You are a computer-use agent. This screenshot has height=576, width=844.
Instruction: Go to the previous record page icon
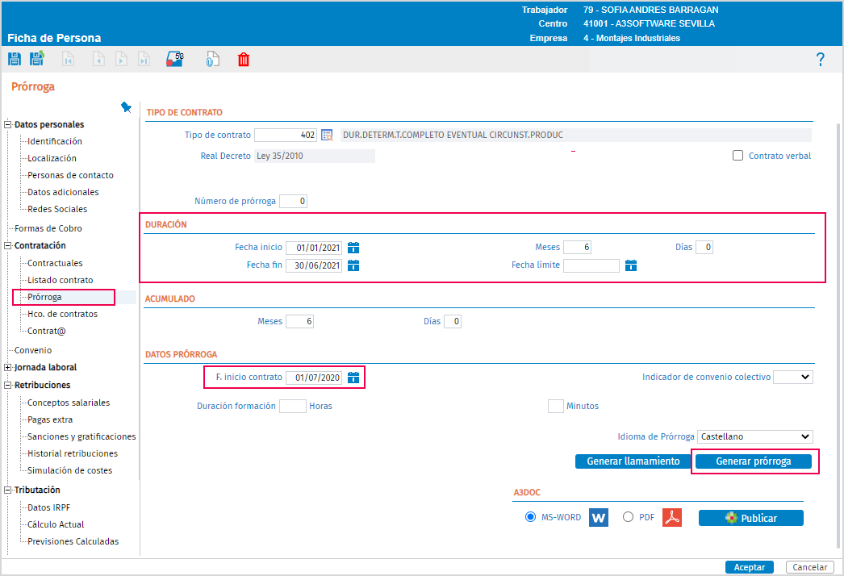tap(98, 59)
